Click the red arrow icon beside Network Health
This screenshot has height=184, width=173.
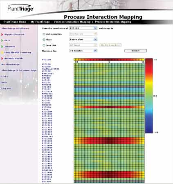pos(2,58)
